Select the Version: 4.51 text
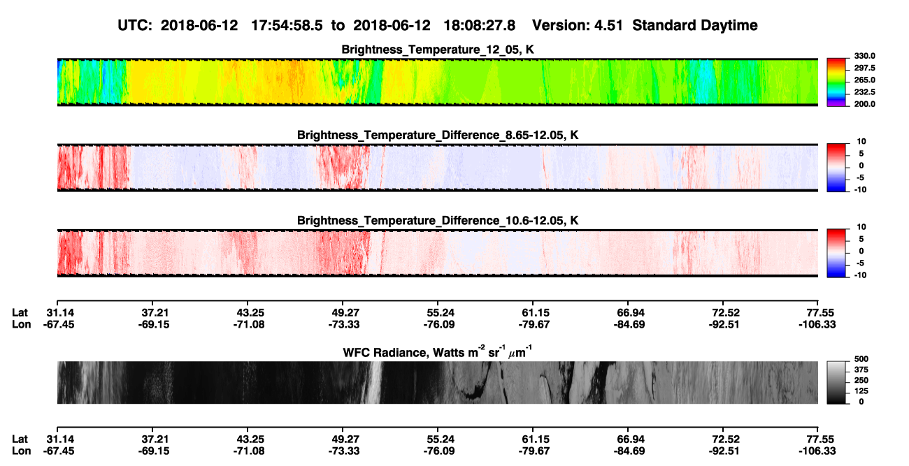This screenshot has width=909, height=466. coord(576,25)
